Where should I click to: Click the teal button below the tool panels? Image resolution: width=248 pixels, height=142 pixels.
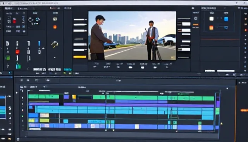pos(68,69)
